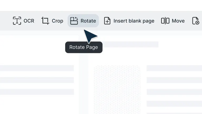Select the Crop tool icon
Viewport: 202px width, 114px height.
45,21
